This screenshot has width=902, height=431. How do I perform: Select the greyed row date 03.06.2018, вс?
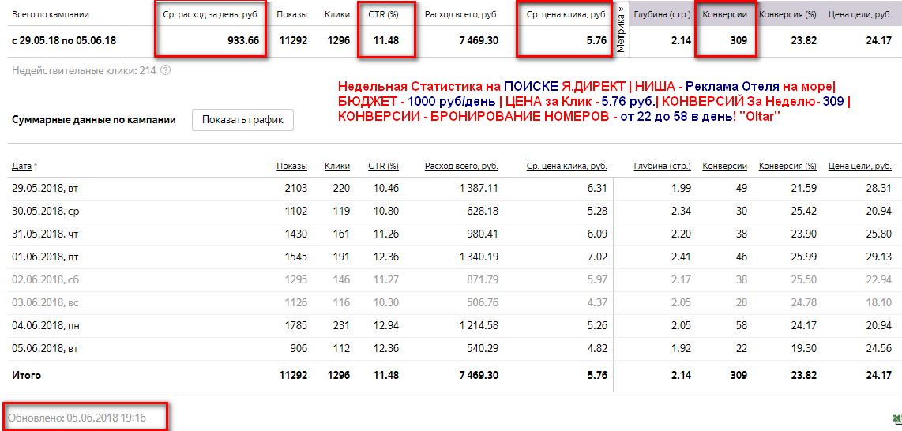point(44,303)
